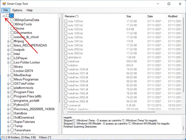This screenshot has width=186, height=140.
Task: Sort by the Size column header
Action: tap(135, 16)
